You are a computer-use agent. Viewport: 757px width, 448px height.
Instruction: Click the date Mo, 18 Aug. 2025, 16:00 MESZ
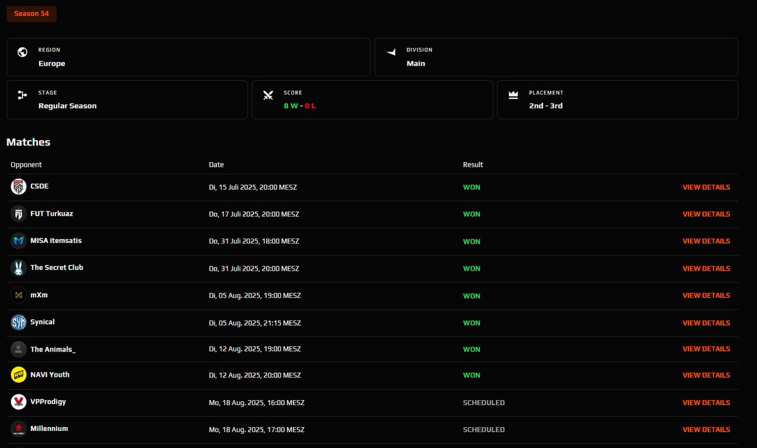pyautogui.click(x=257, y=403)
